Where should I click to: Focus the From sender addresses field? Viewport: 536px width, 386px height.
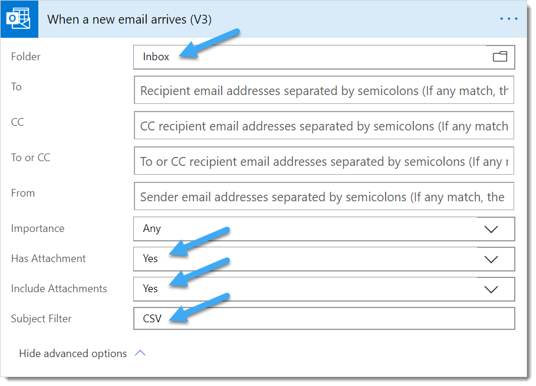click(324, 196)
